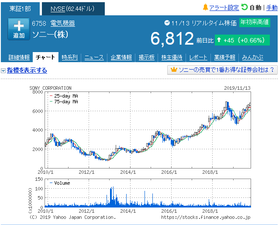The width and height of the screenshot is (279, 225).
Task: Click the clock icon beside 11/13
Action: point(167,23)
